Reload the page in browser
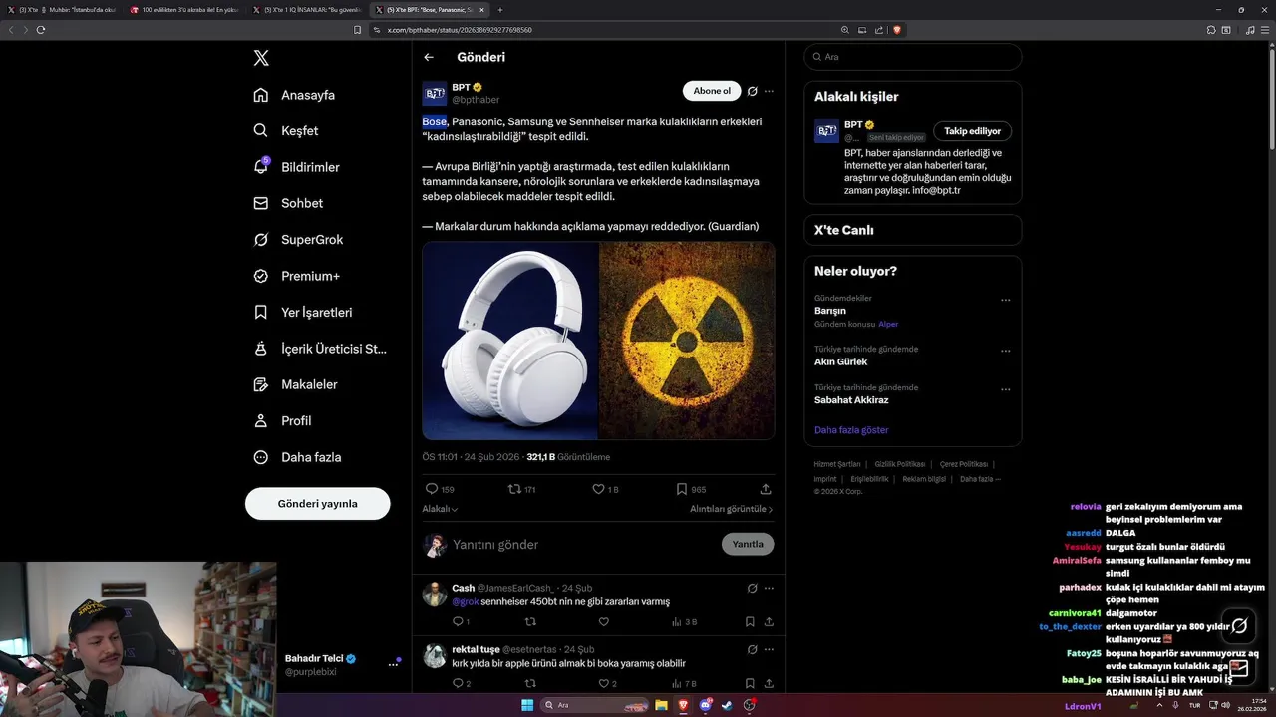This screenshot has height=717, width=1276. pyautogui.click(x=41, y=30)
